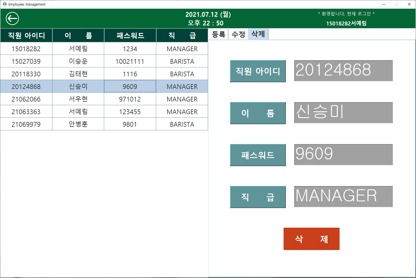Click password cell 1116

click(130, 74)
